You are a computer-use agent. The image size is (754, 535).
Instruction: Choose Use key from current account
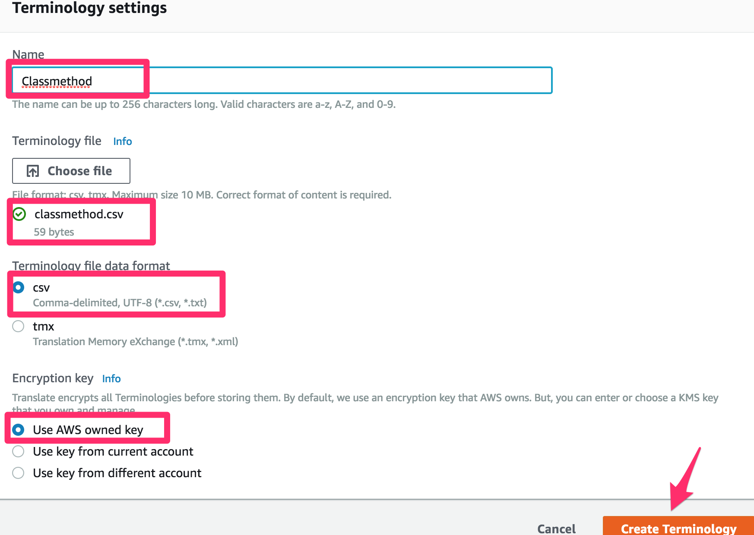(18, 451)
